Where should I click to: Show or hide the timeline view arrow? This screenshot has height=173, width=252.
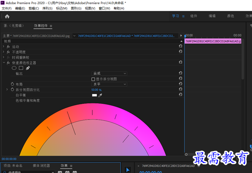[x=181, y=36]
